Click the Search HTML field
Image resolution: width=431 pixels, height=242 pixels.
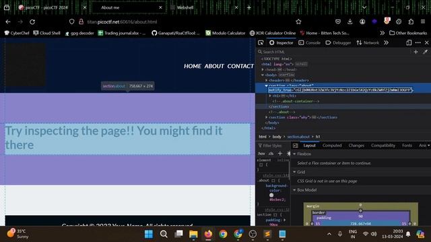tap(334, 52)
